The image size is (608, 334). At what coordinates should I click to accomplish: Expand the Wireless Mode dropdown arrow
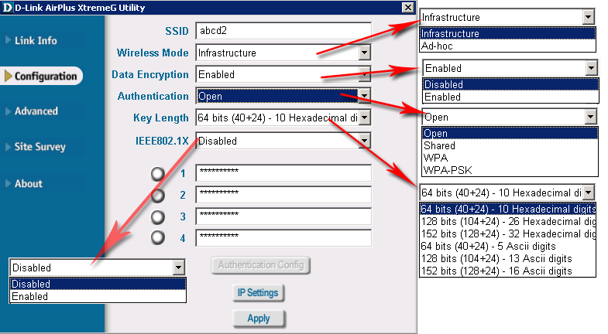[x=364, y=53]
